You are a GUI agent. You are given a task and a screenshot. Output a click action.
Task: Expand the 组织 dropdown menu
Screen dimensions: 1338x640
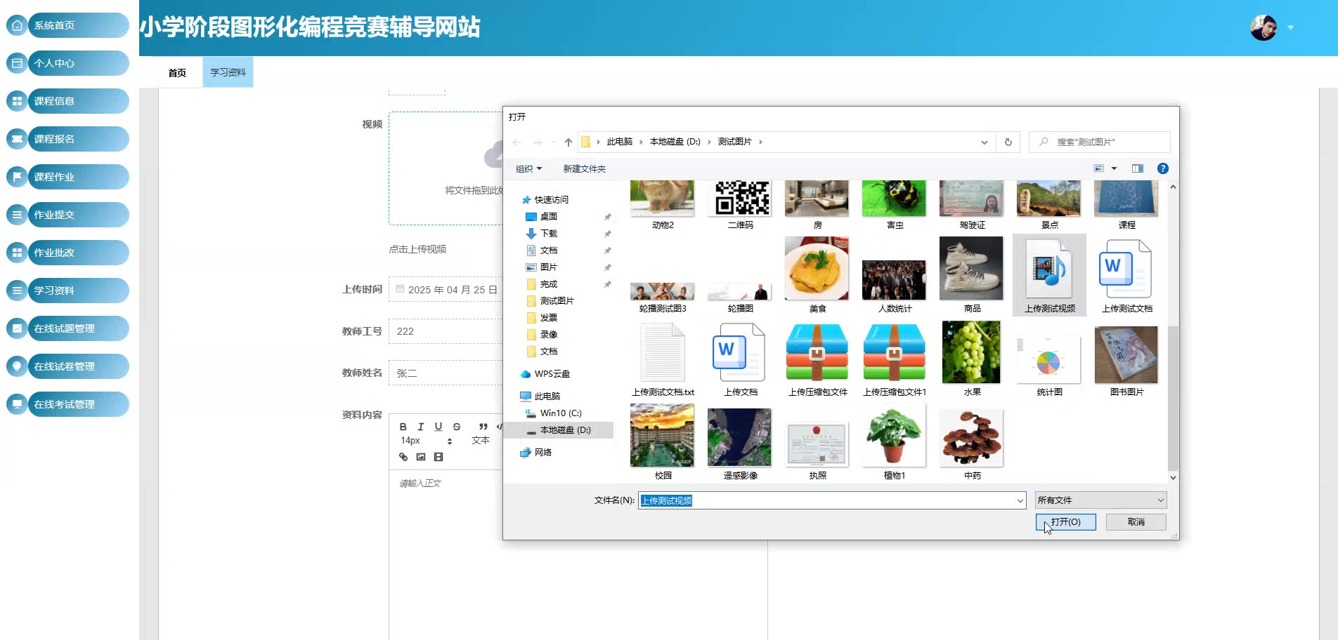[528, 168]
